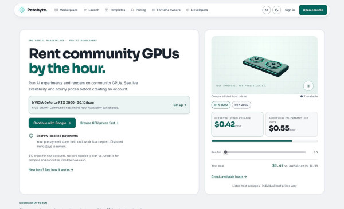Toggle dark mode moon icon
This screenshot has height=209, width=344.
click(x=277, y=10)
